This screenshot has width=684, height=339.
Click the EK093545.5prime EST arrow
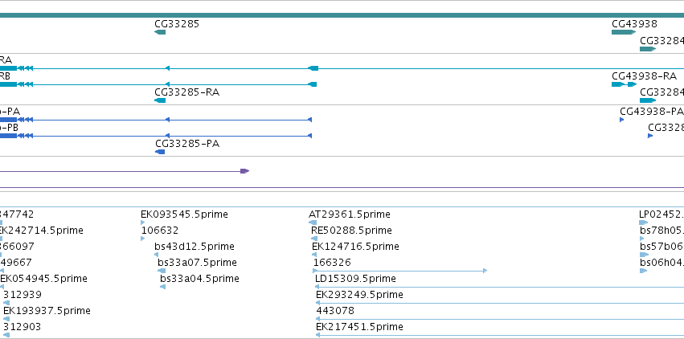[142, 223]
